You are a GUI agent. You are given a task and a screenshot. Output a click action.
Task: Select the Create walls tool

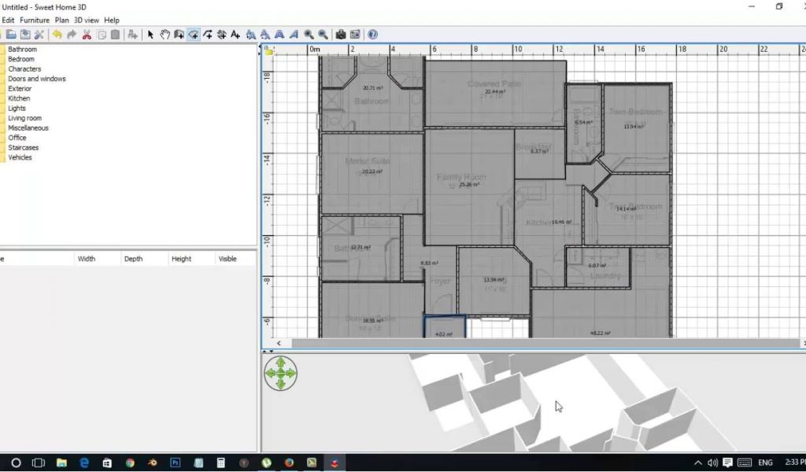[x=179, y=35]
